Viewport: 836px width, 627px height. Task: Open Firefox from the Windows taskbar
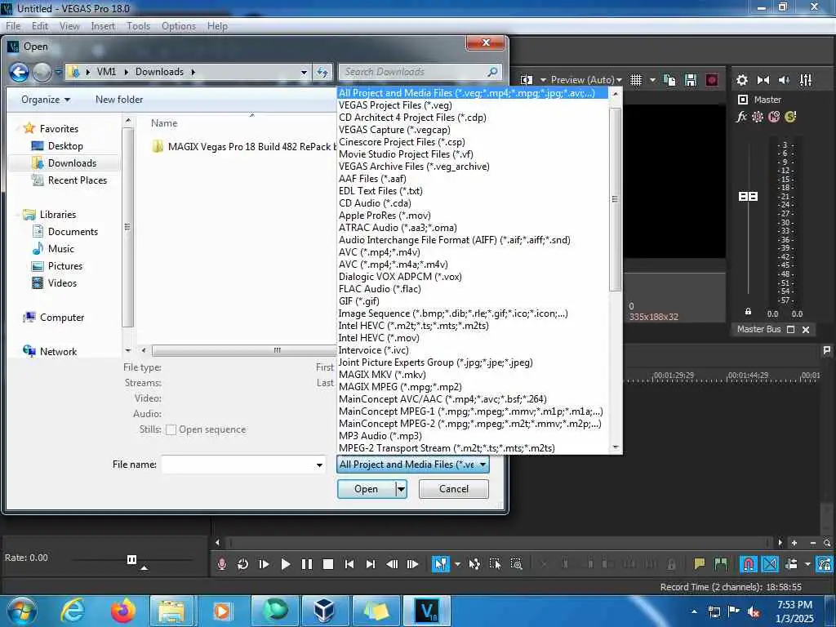[x=123, y=611]
